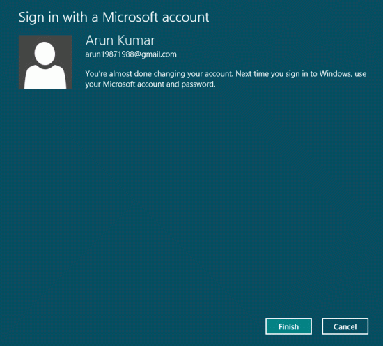Click the Finish button
The height and width of the screenshot is (346, 383).
(x=288, y=326)
